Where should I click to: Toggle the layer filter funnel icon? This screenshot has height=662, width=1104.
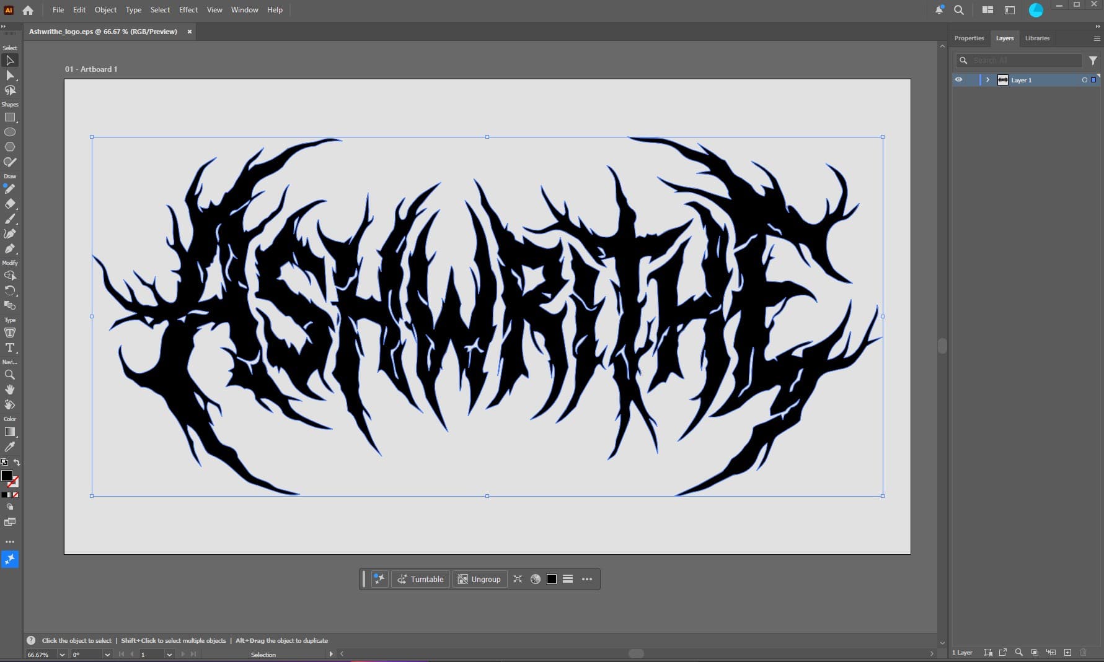click(1093, 60)
